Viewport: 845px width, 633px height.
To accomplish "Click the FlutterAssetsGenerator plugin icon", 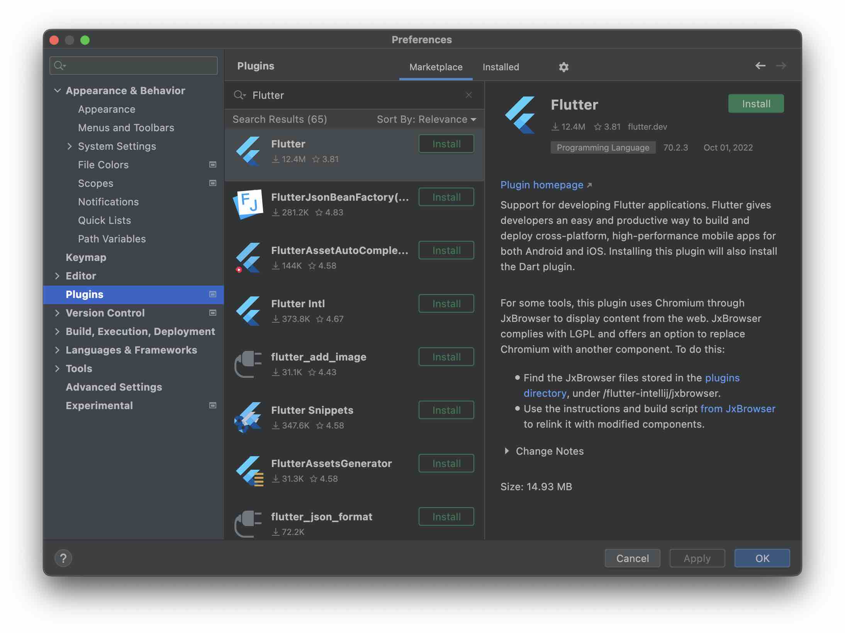I will [x=248, y=471].
